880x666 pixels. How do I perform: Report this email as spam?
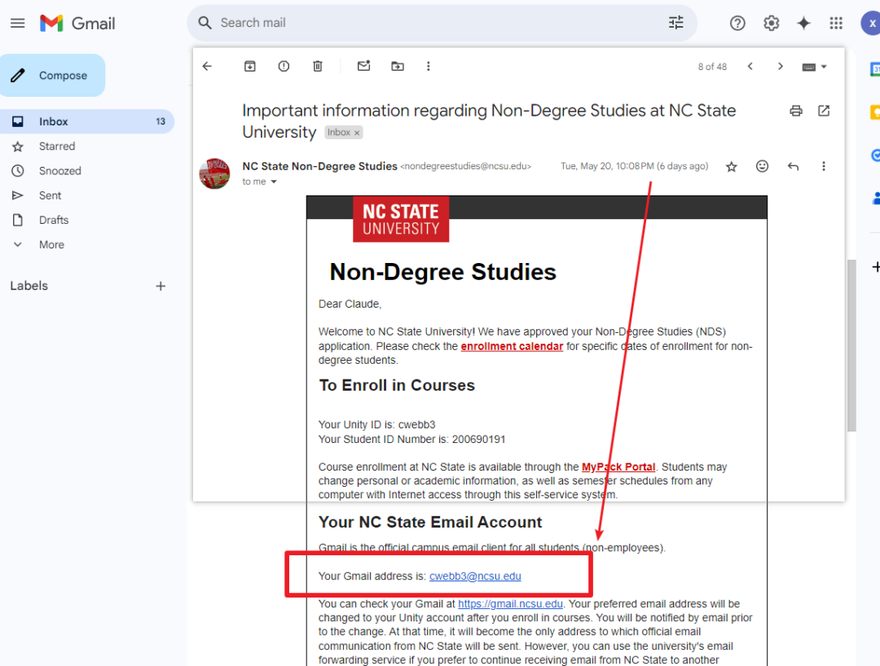point(284,66)
